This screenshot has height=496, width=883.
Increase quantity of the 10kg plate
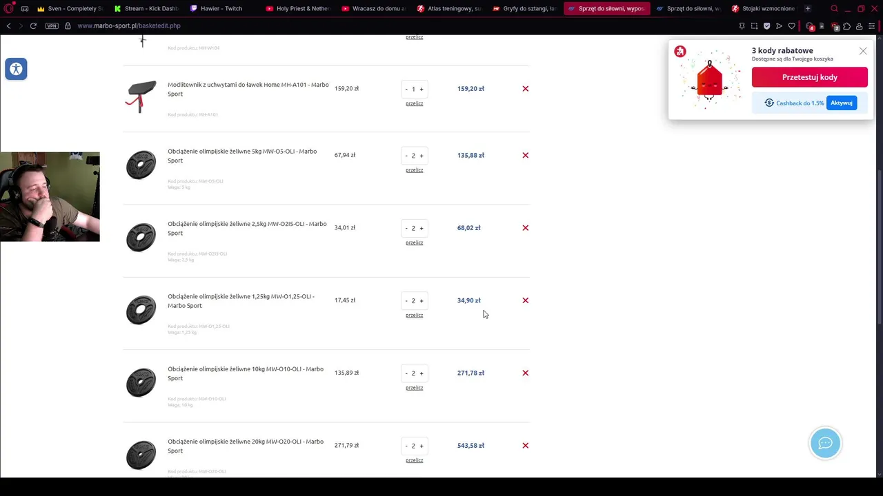421,373
